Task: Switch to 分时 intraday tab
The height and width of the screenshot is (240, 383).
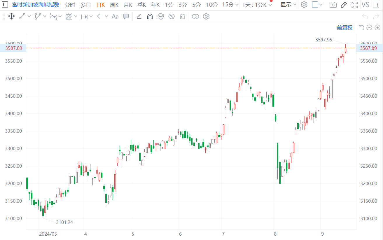Action: click(70, 5)
